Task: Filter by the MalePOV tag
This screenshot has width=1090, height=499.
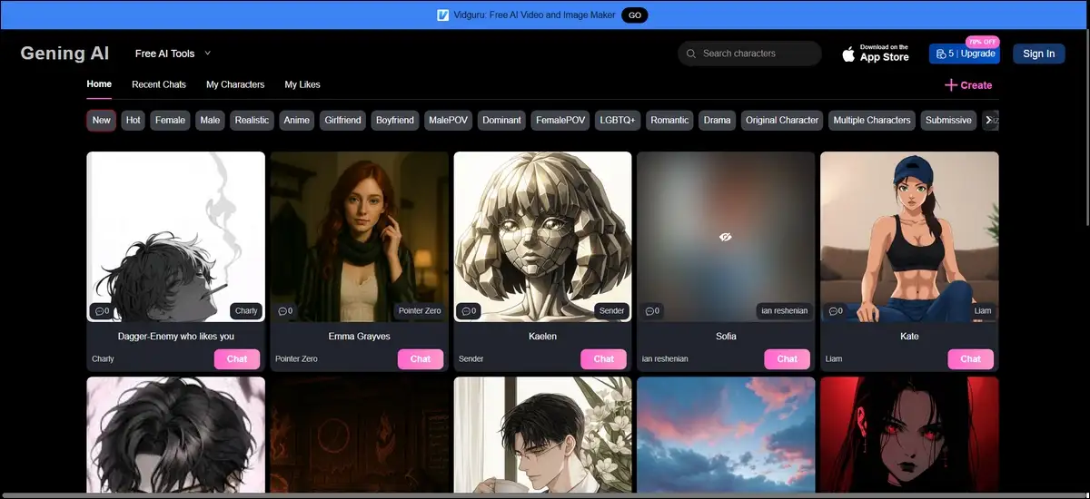Action: (449, 120)
